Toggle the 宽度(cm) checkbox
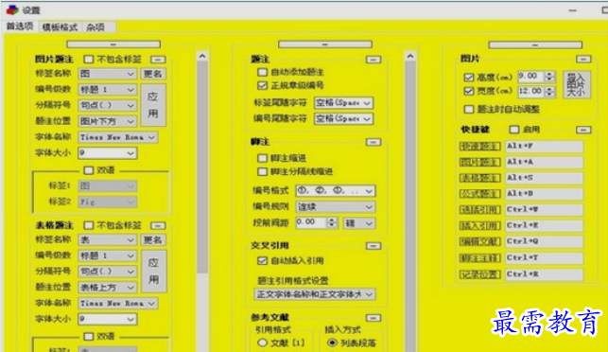 tap(469, 91)
